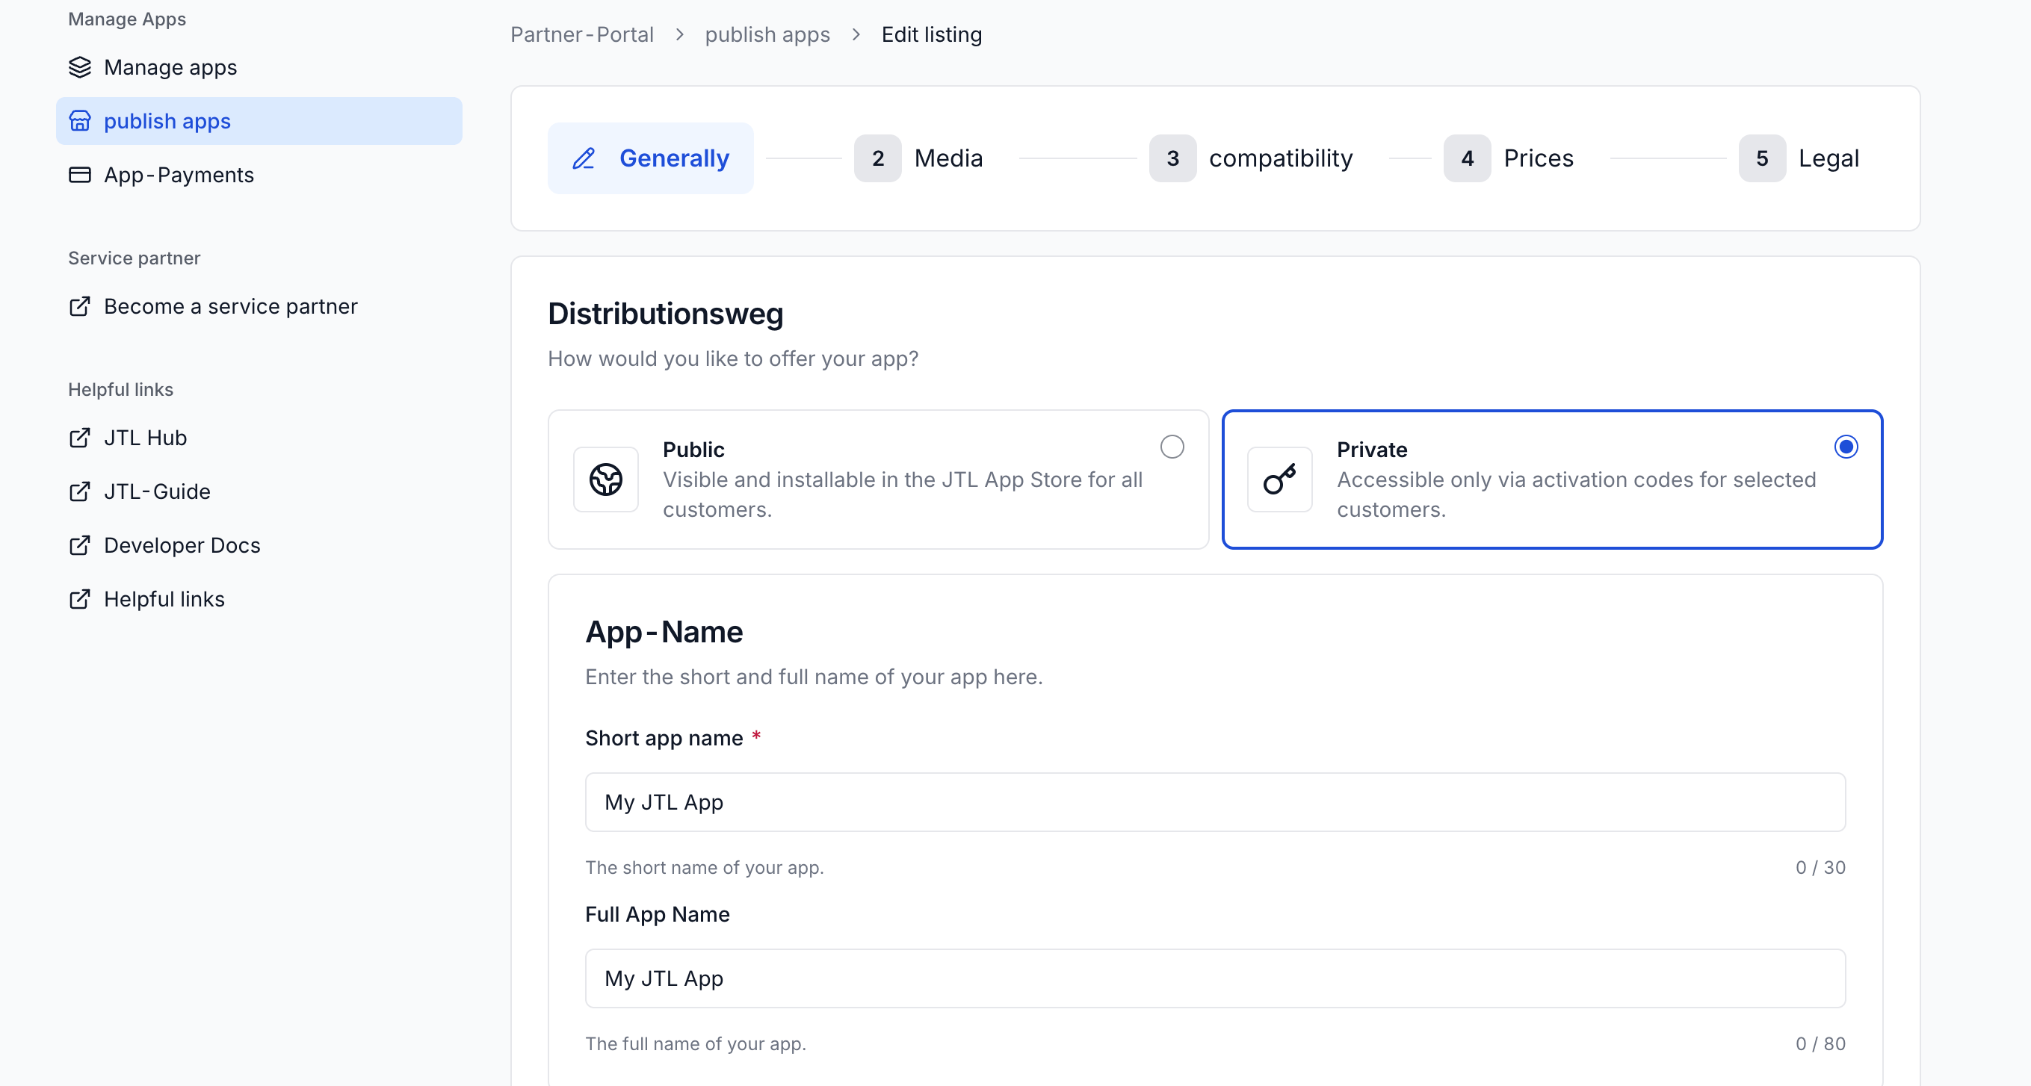Click the Edit listing breadcrumb
The width and height of the screenshot is (2031, 1086).
click(x=931, y=34)
